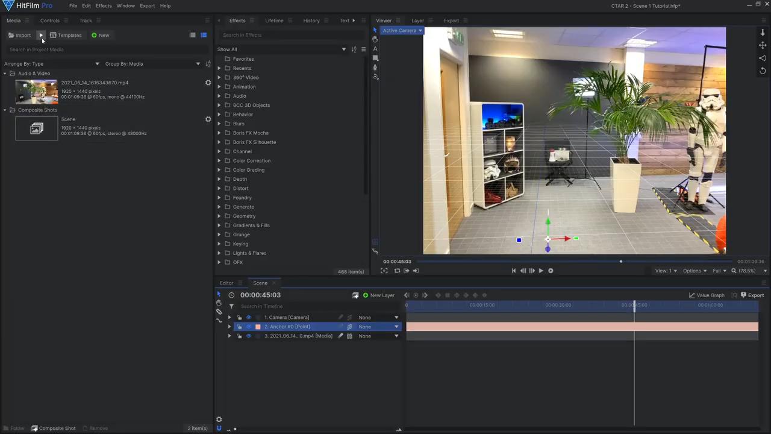Open the timeline settings gear at bottom left
The width and height of the screenshot is (771, 434).
click(219, 420)
